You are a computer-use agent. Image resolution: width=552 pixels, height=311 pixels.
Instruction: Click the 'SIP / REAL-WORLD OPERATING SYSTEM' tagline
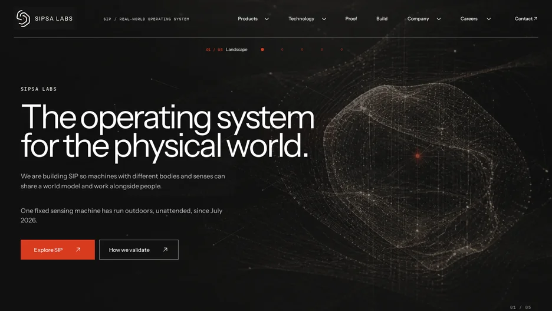coord(146,19)
